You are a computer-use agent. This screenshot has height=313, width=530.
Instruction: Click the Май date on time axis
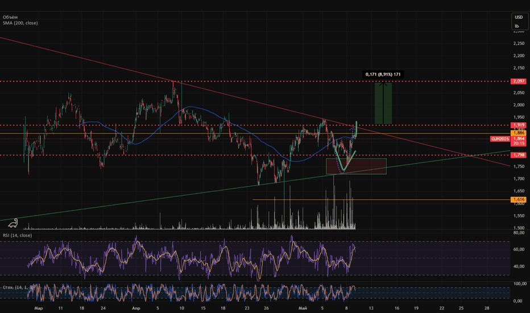pos(303,308)
